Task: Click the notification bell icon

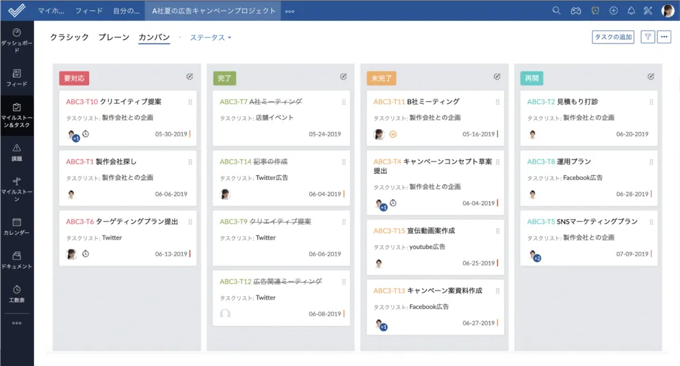Action: (x=631, y=10)
